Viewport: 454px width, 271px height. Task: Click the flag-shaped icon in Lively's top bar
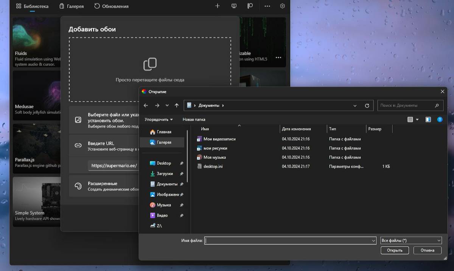[x=250, y=6]
